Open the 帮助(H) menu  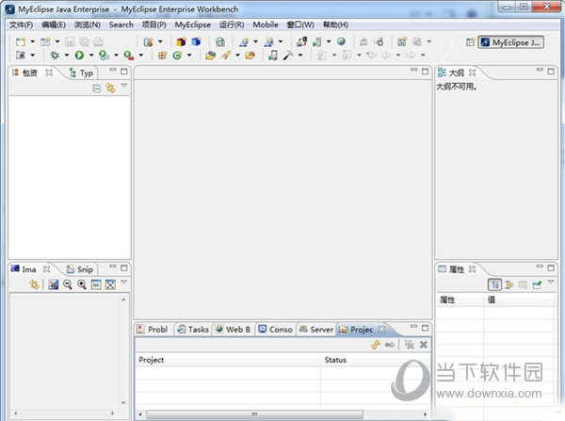(x=335, y=24)
